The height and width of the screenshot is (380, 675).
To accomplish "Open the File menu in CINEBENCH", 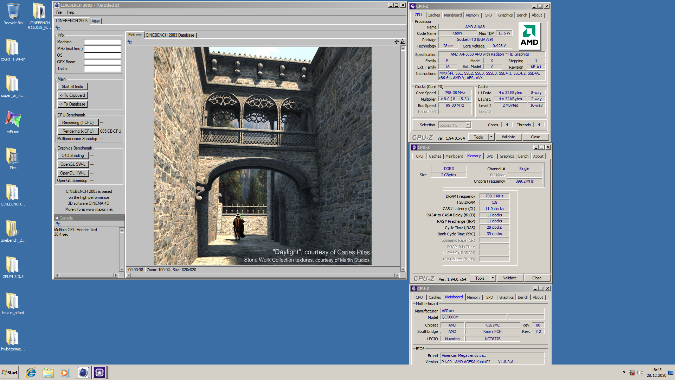I will [x=59, y=12].
